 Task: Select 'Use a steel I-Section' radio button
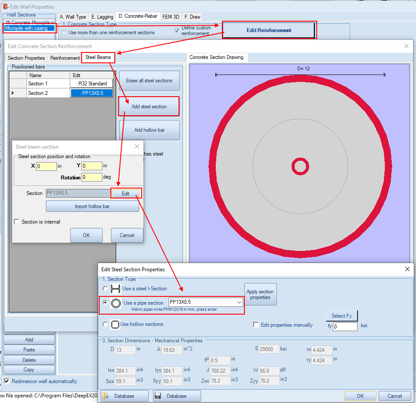[x=105, y=289]
